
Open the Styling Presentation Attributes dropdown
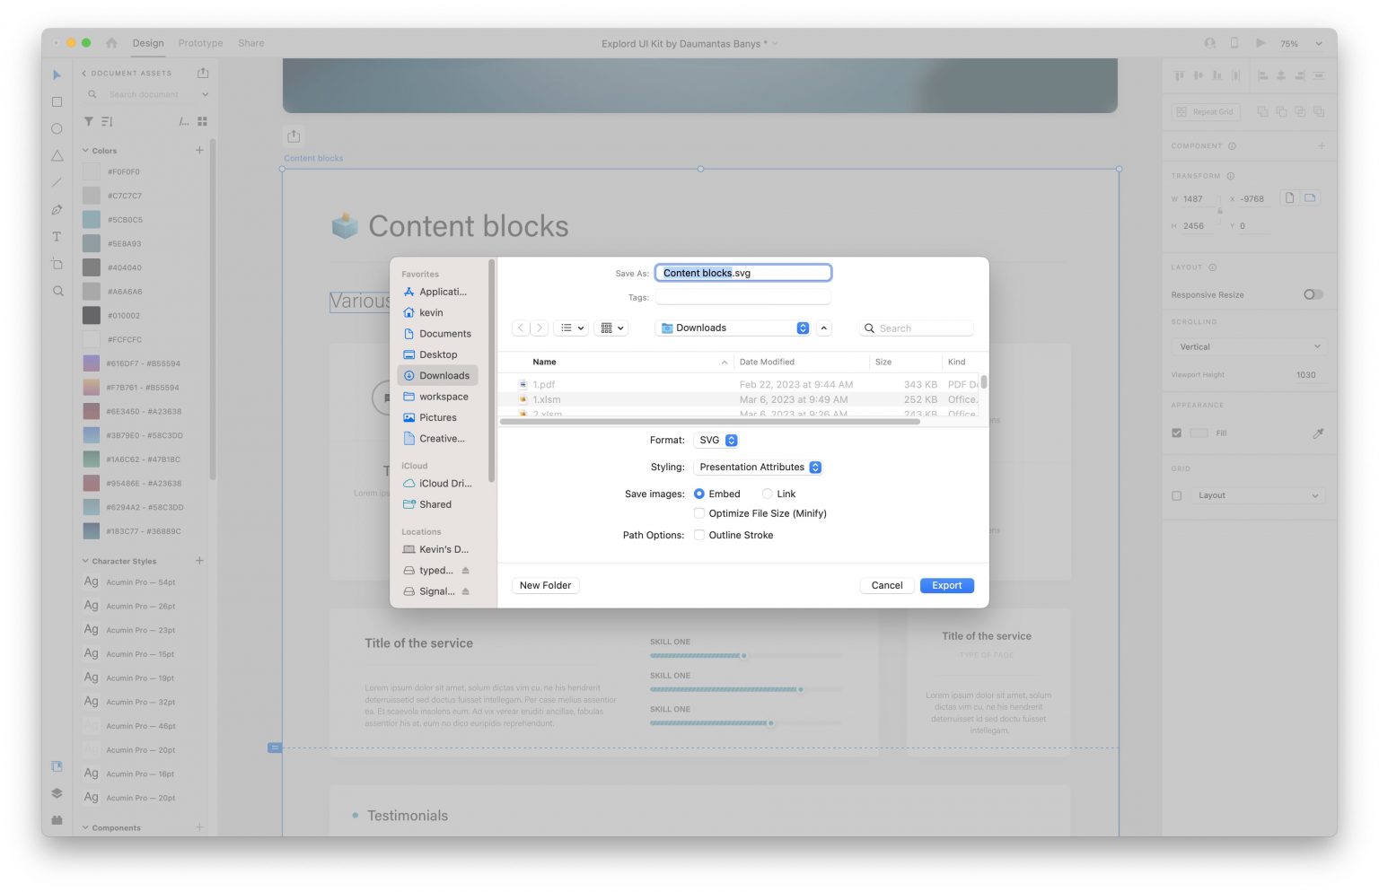(760, 468)
